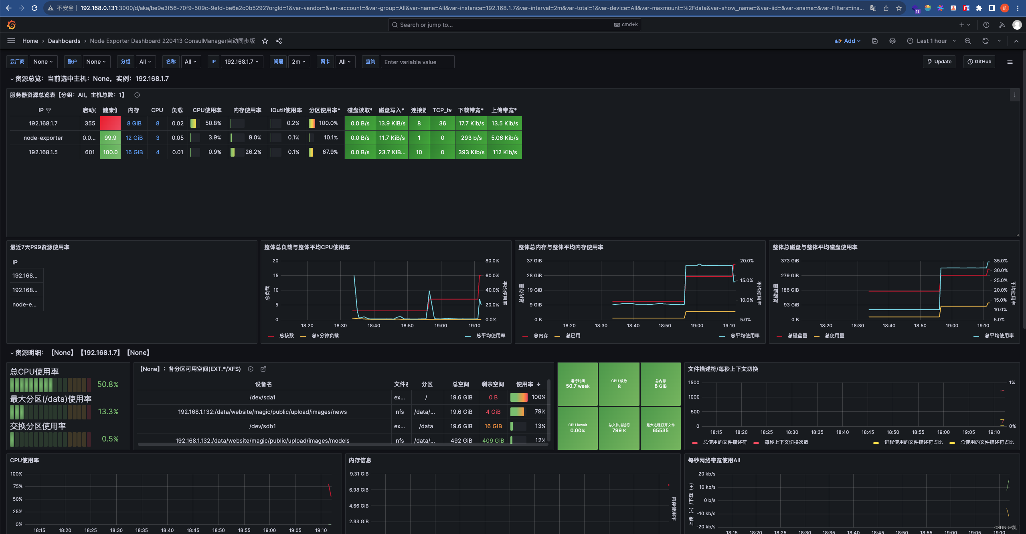This screenshot has width=1026, height=534.
Task: Open the browser share page icon
Action: coord(886,8)
